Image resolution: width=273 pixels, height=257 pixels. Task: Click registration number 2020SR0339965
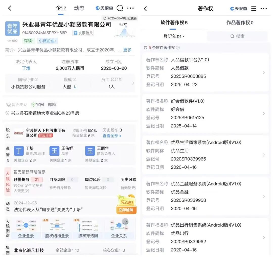coord(188,159)
